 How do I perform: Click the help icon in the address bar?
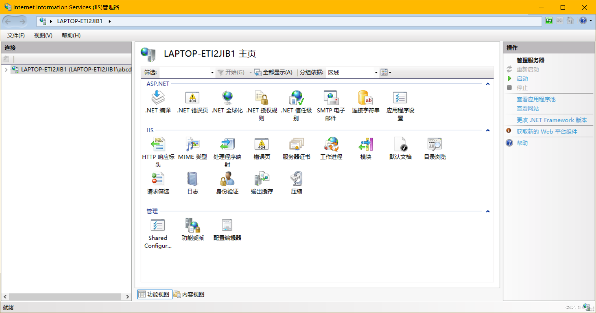point(583,21)
